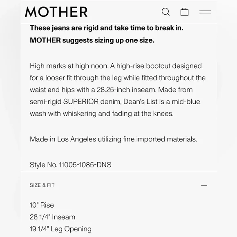Click the 'high-rise bootcut designed' phrase
This screenshot has width=237, height=237.
coord(159,66)
